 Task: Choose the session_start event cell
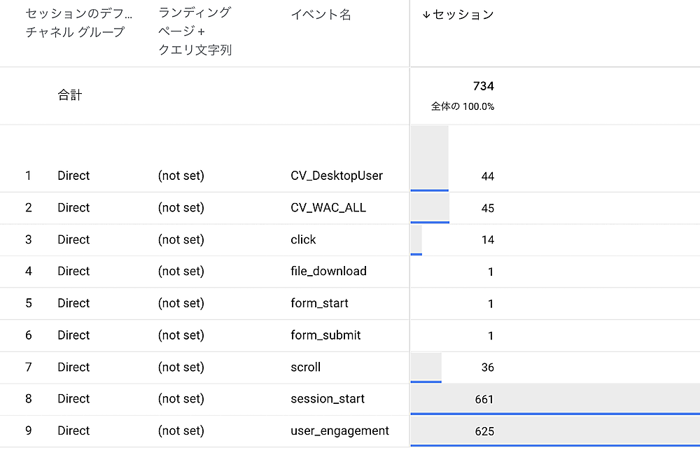click(x=328, y=399)
